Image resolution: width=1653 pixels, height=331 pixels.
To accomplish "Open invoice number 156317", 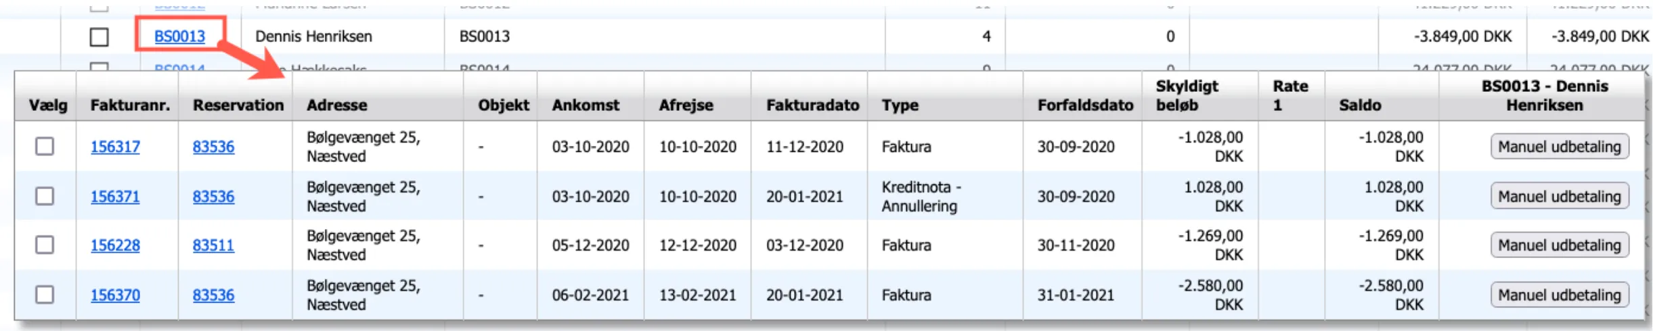I will 115,147.
